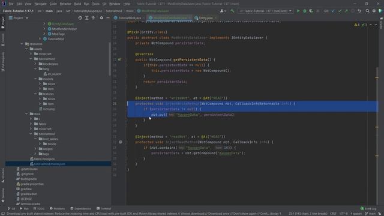Click collapse all icon in Project panel
Screen dimensions: 384x216
[x=94, y=18]
